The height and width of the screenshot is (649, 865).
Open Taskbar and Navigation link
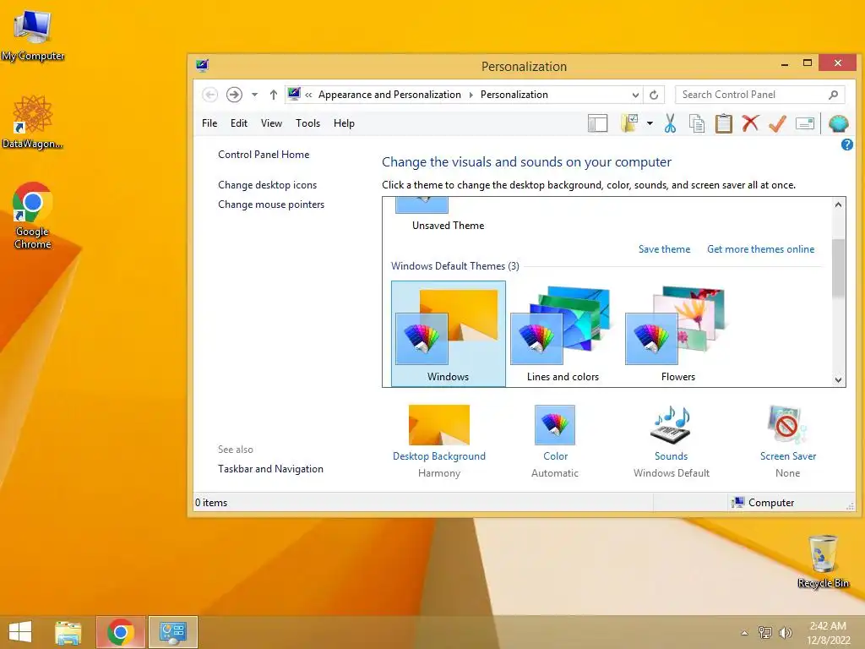[271, 468]
